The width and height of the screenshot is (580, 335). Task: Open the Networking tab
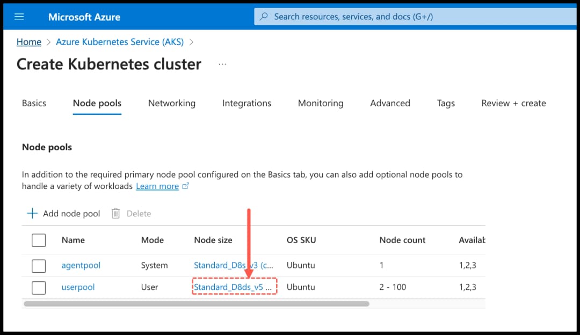(x=172, y=103)
